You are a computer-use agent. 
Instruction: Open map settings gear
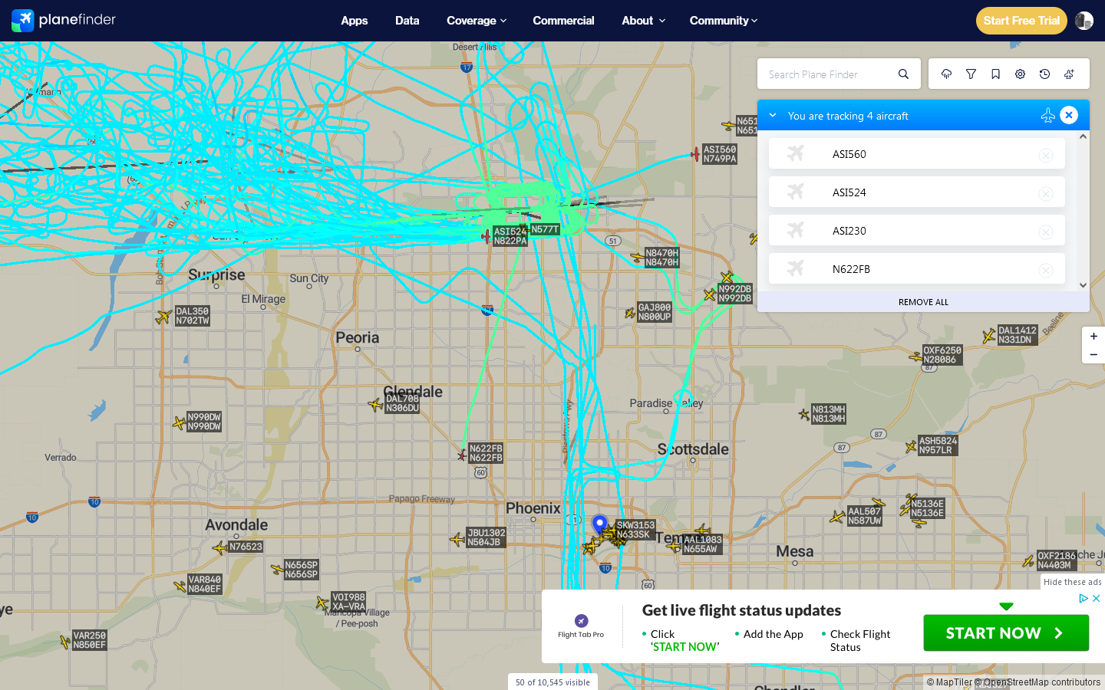click(1020, 74)
